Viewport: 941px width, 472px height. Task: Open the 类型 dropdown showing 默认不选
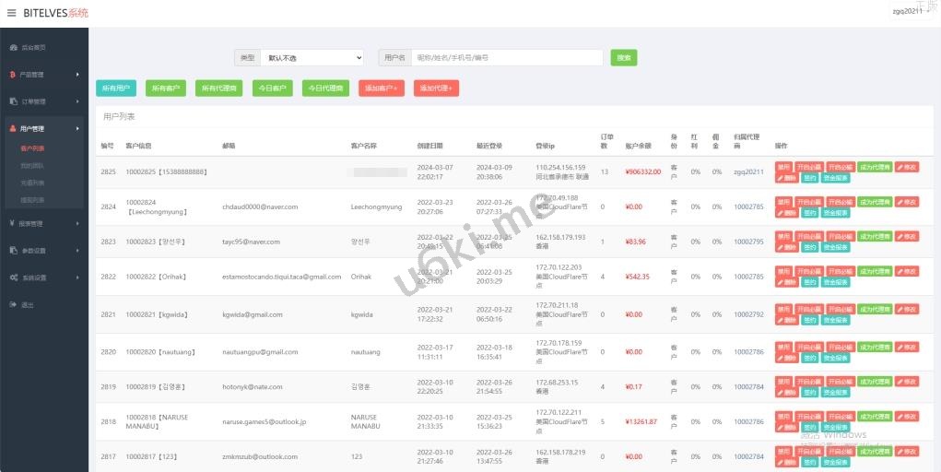(312, 58)
